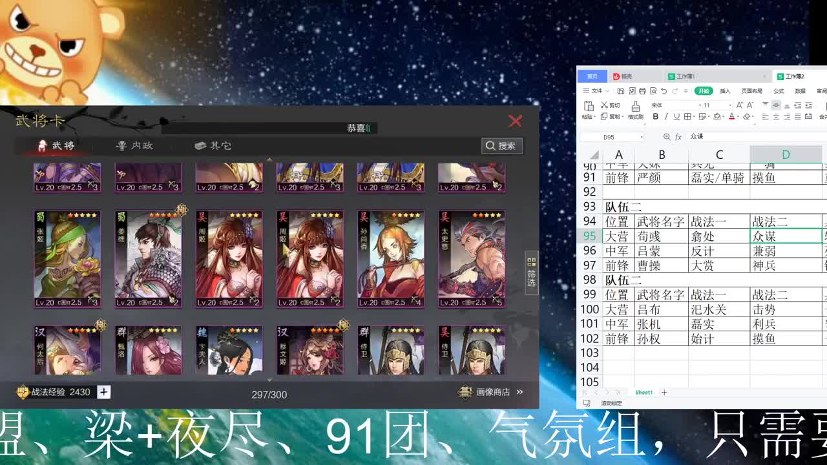
Task: Open the font size dropdown showing 11
Action: (730, 105)
